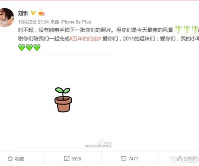Click the 28507 likes count

click(x=190, y=159)
